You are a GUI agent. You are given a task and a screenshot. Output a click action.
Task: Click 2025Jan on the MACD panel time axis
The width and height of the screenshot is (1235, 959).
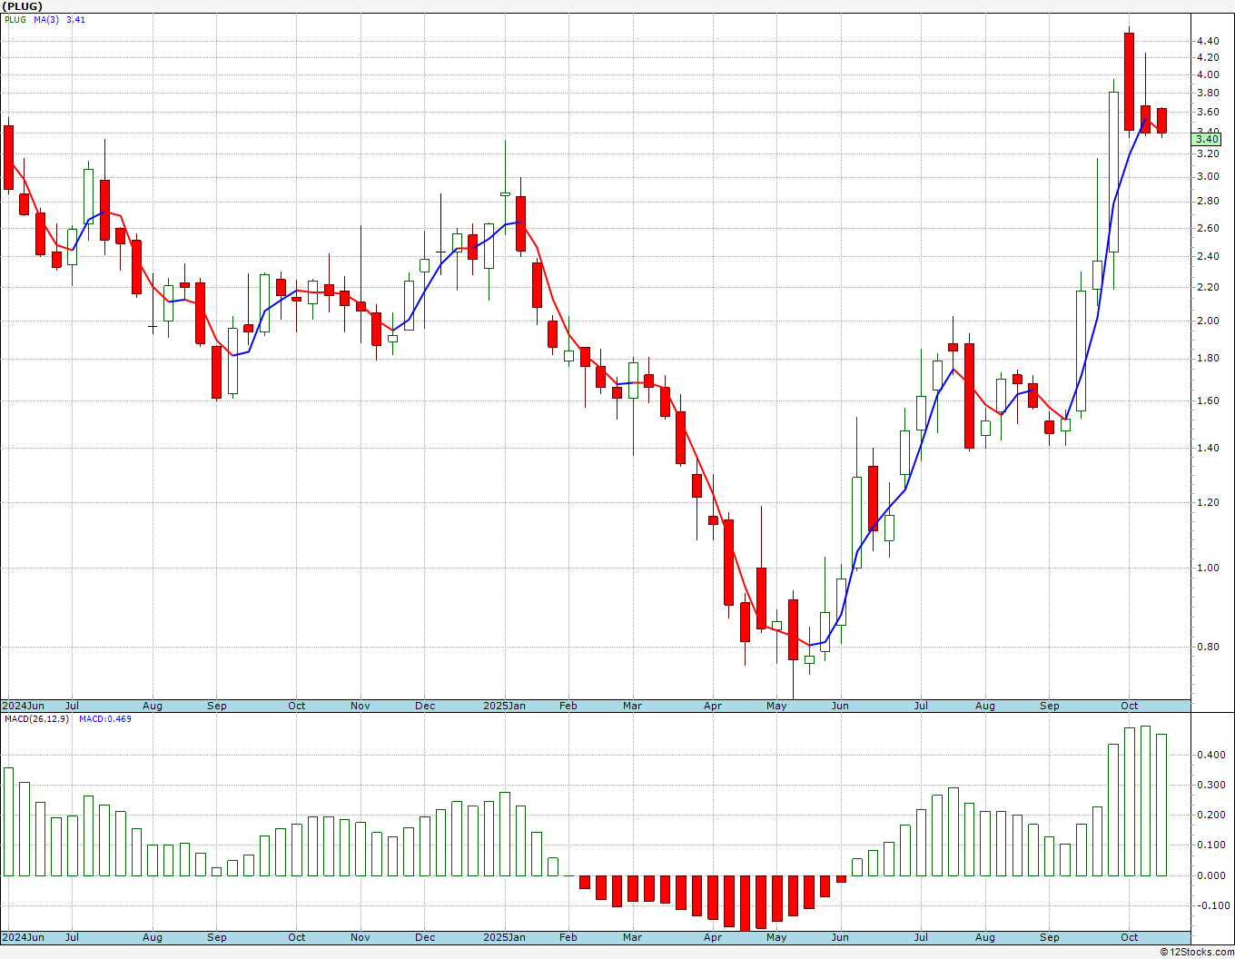tap(504, 937)
